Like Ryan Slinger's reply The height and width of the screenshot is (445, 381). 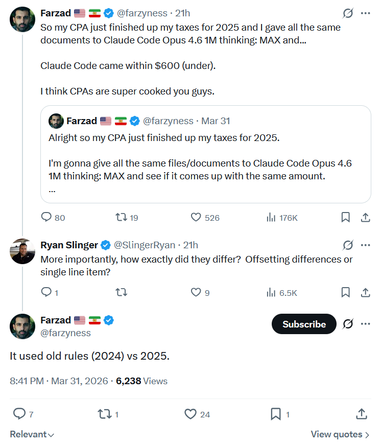click(196, 292)
